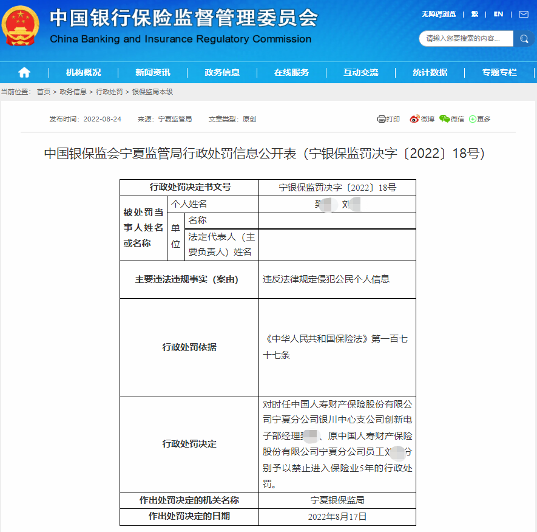537x532 pixels.
Task: Open 专题专栏 menu
Action: (499, 72)
